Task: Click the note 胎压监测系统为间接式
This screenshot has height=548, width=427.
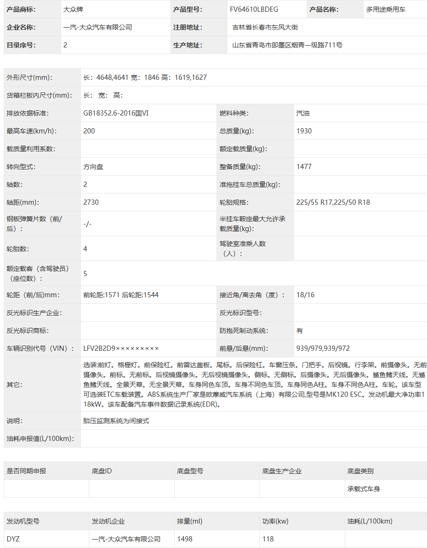Action: [116, 421]
